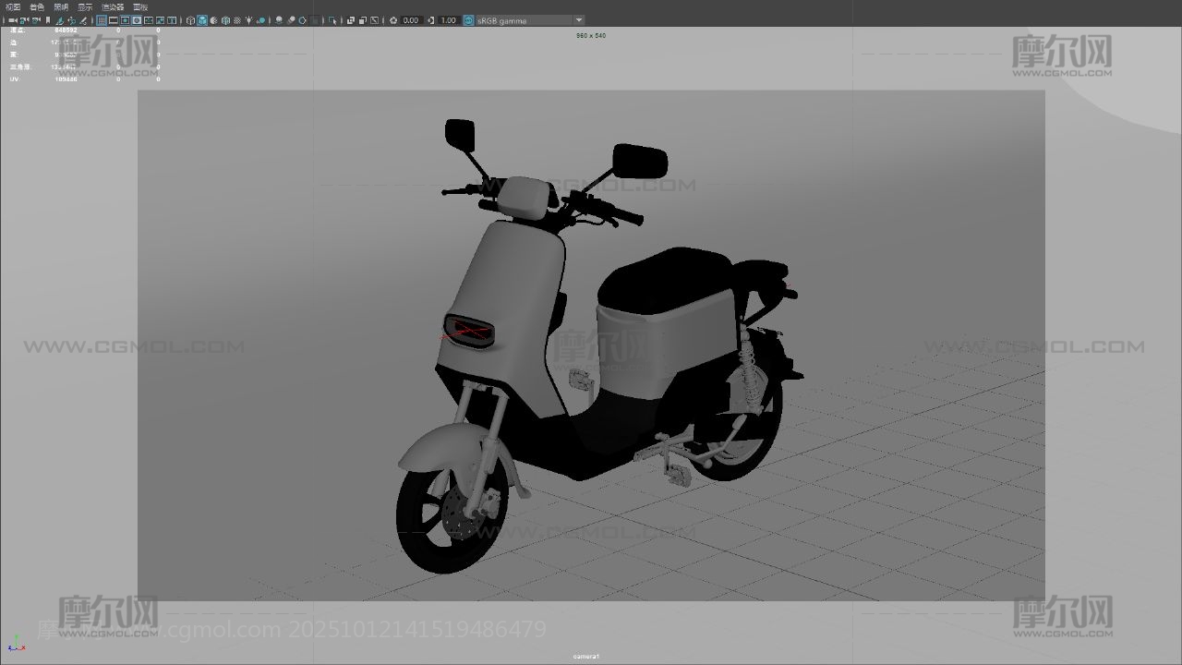Toggle smooth shade all cube
The image size is (1182, 665).
pos(202,20)
